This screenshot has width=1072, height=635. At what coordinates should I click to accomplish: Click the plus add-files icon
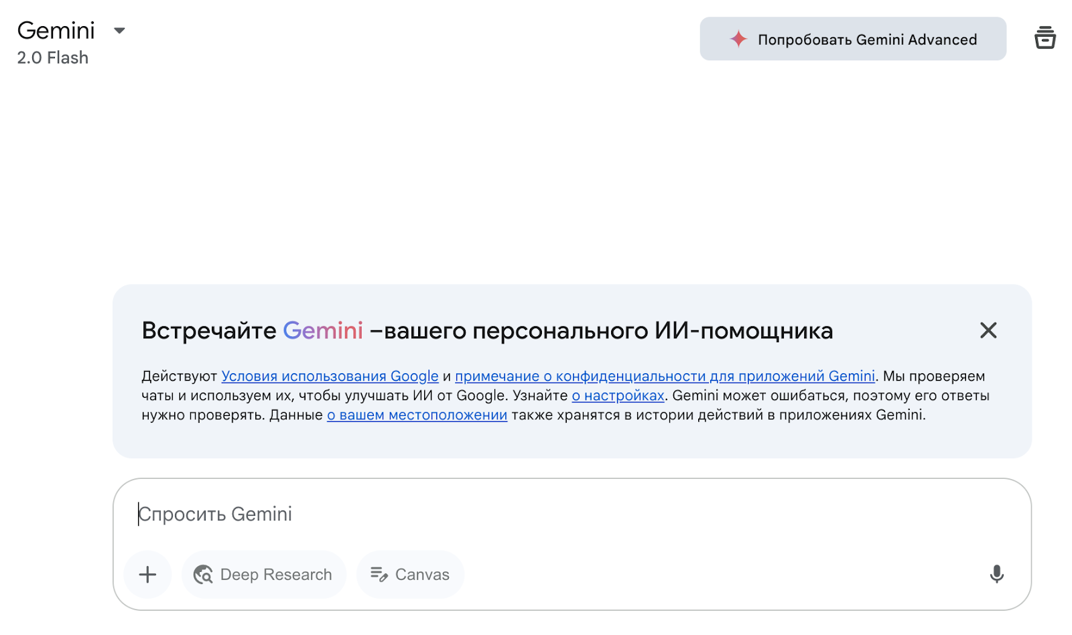(x=147, y=575)
